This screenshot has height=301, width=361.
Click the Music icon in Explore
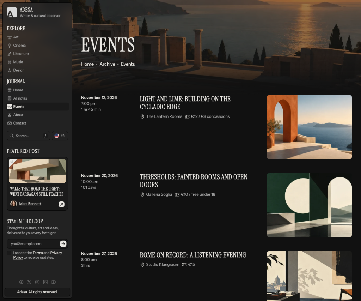tap(10, 62)
